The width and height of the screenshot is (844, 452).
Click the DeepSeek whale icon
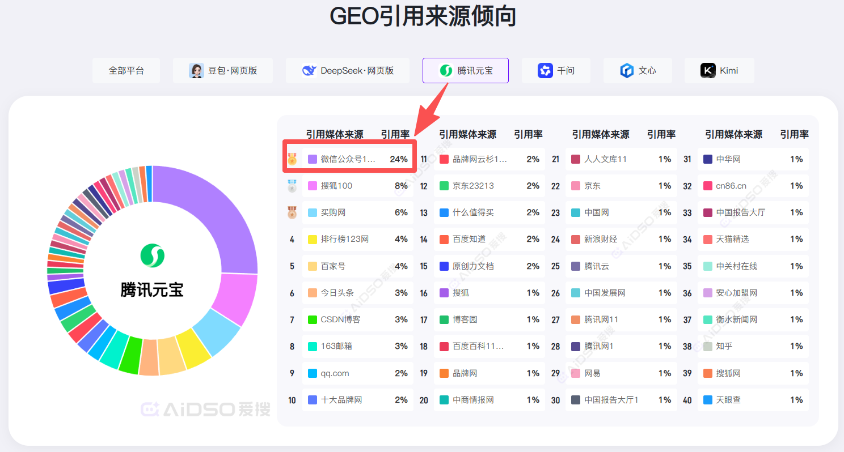pyautogui.click(x=310, y=71)
